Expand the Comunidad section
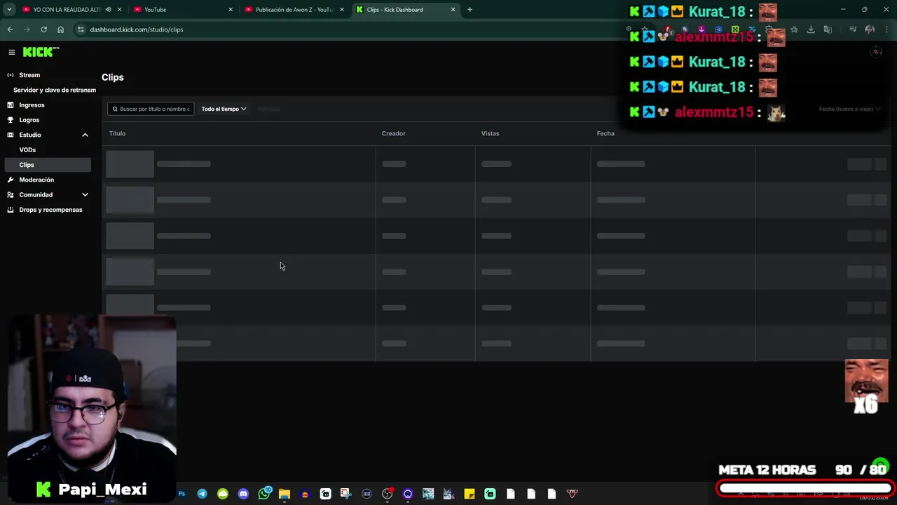This screenshot has width=897, height=505. click(x=85, y=195)
